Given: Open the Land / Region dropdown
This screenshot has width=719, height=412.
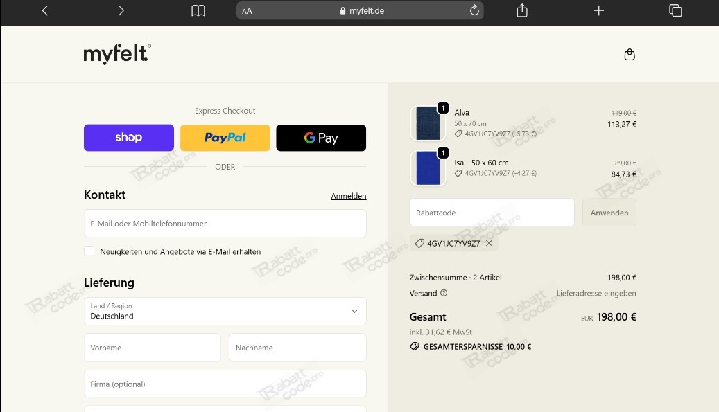Looking at the screenshot, I should point(225,312).
